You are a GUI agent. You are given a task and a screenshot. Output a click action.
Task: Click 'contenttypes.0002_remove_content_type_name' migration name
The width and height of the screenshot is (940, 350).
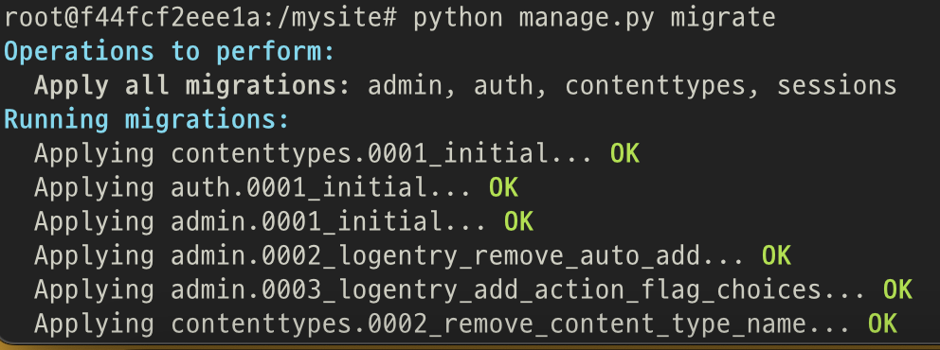(x=488, y=324)
